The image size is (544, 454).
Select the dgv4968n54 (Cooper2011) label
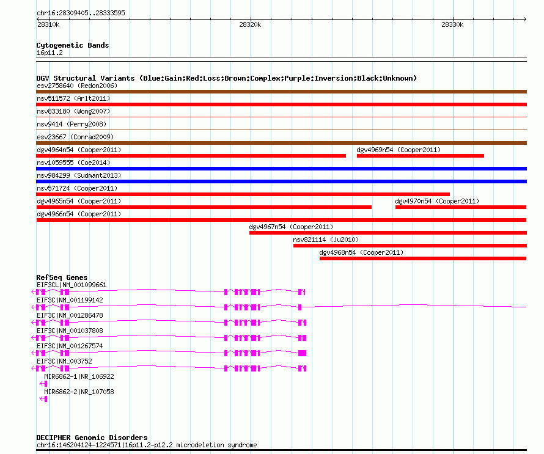pyautogui.click(x=361, y=252)
